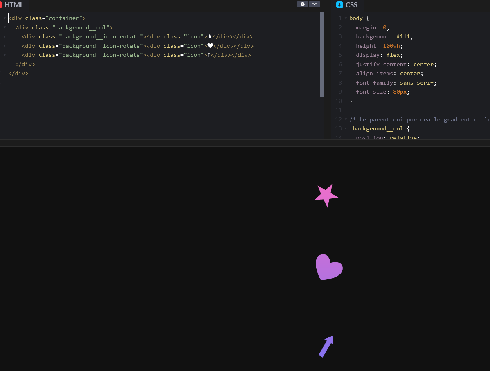Click the heart glyph in HTML code
This screenshot has width=490, height=371.
click(x=210, y=46)
